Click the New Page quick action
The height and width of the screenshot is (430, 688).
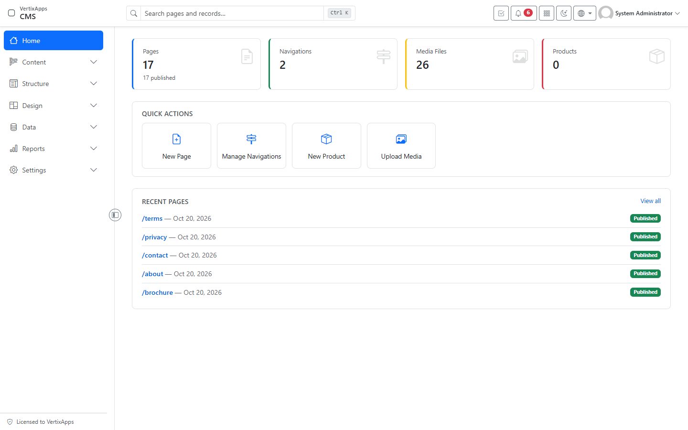pyautogui.click(x=176, y=146)
